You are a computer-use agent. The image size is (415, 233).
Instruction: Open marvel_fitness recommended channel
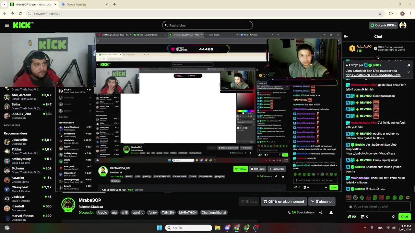27,217
